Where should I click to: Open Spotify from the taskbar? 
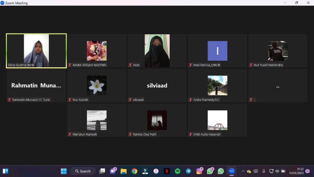pos(178,171)
